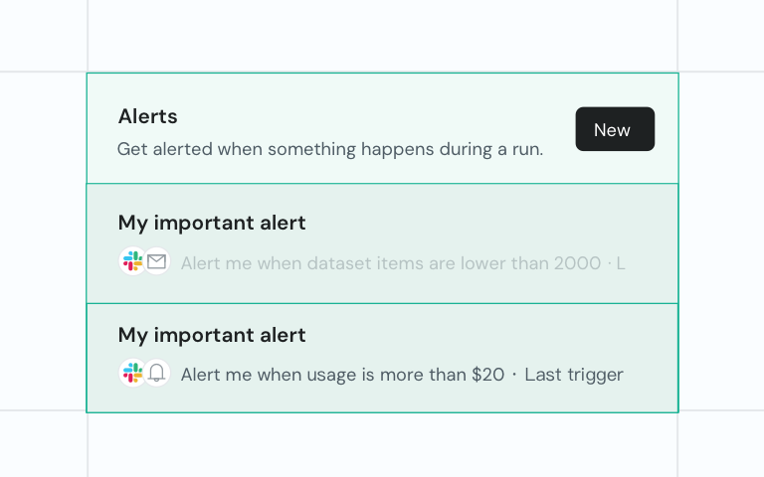This screenshot has height=477, width=764.
Task: Select the Alerts heading
Action: tap(147, 116)
